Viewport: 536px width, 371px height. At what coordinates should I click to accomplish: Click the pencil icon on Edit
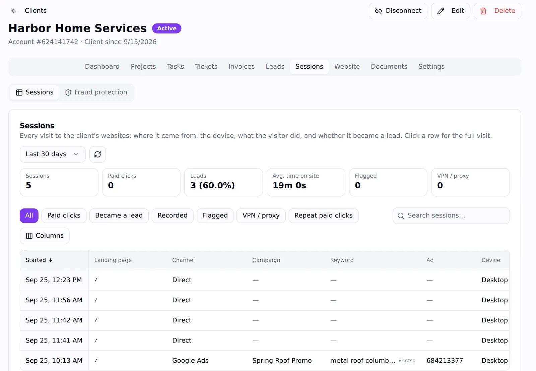tap(441, 11)
